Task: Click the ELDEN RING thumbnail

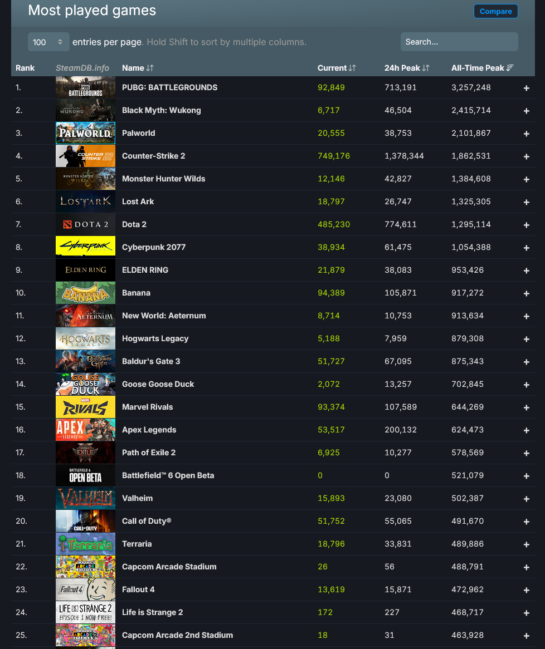Action: coord(85,270)
